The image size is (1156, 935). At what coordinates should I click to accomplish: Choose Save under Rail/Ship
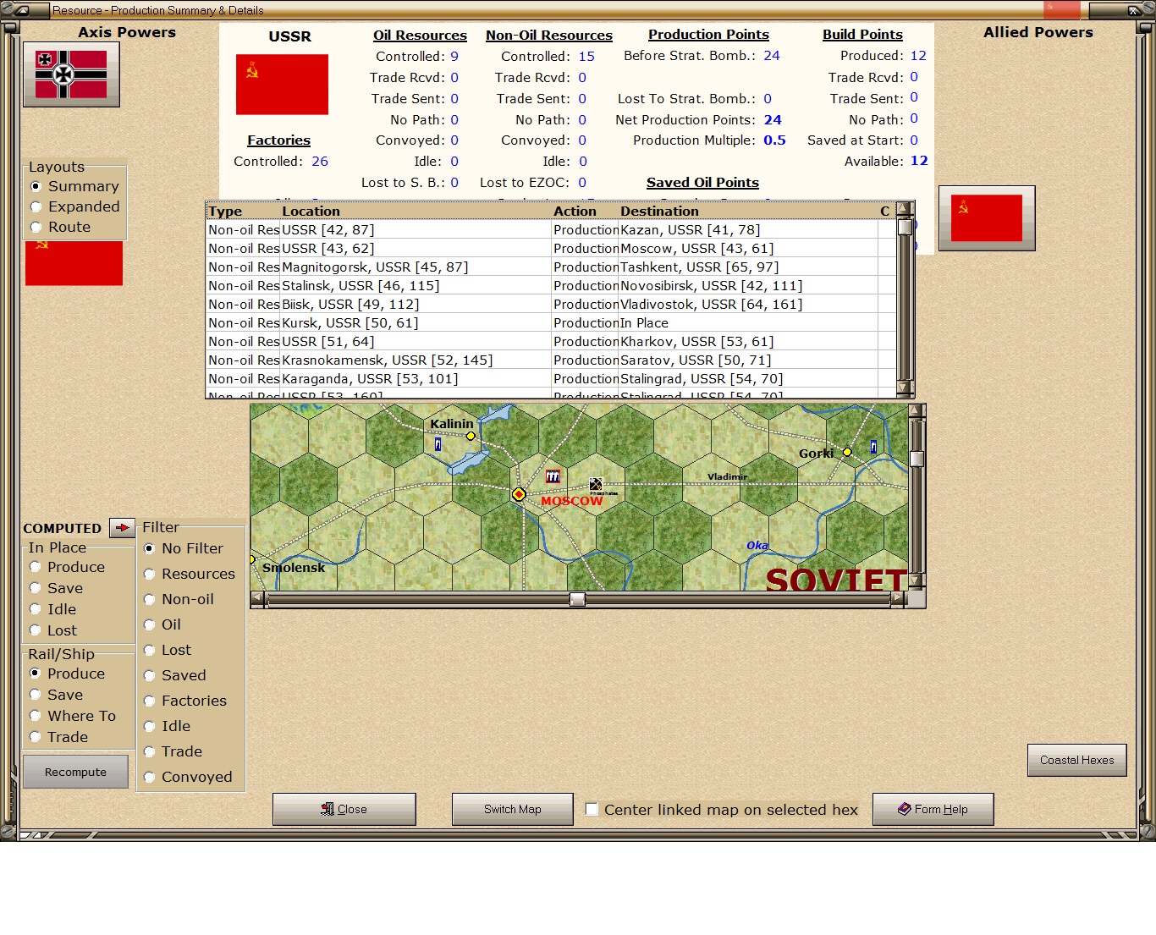[x=56, y=695]
